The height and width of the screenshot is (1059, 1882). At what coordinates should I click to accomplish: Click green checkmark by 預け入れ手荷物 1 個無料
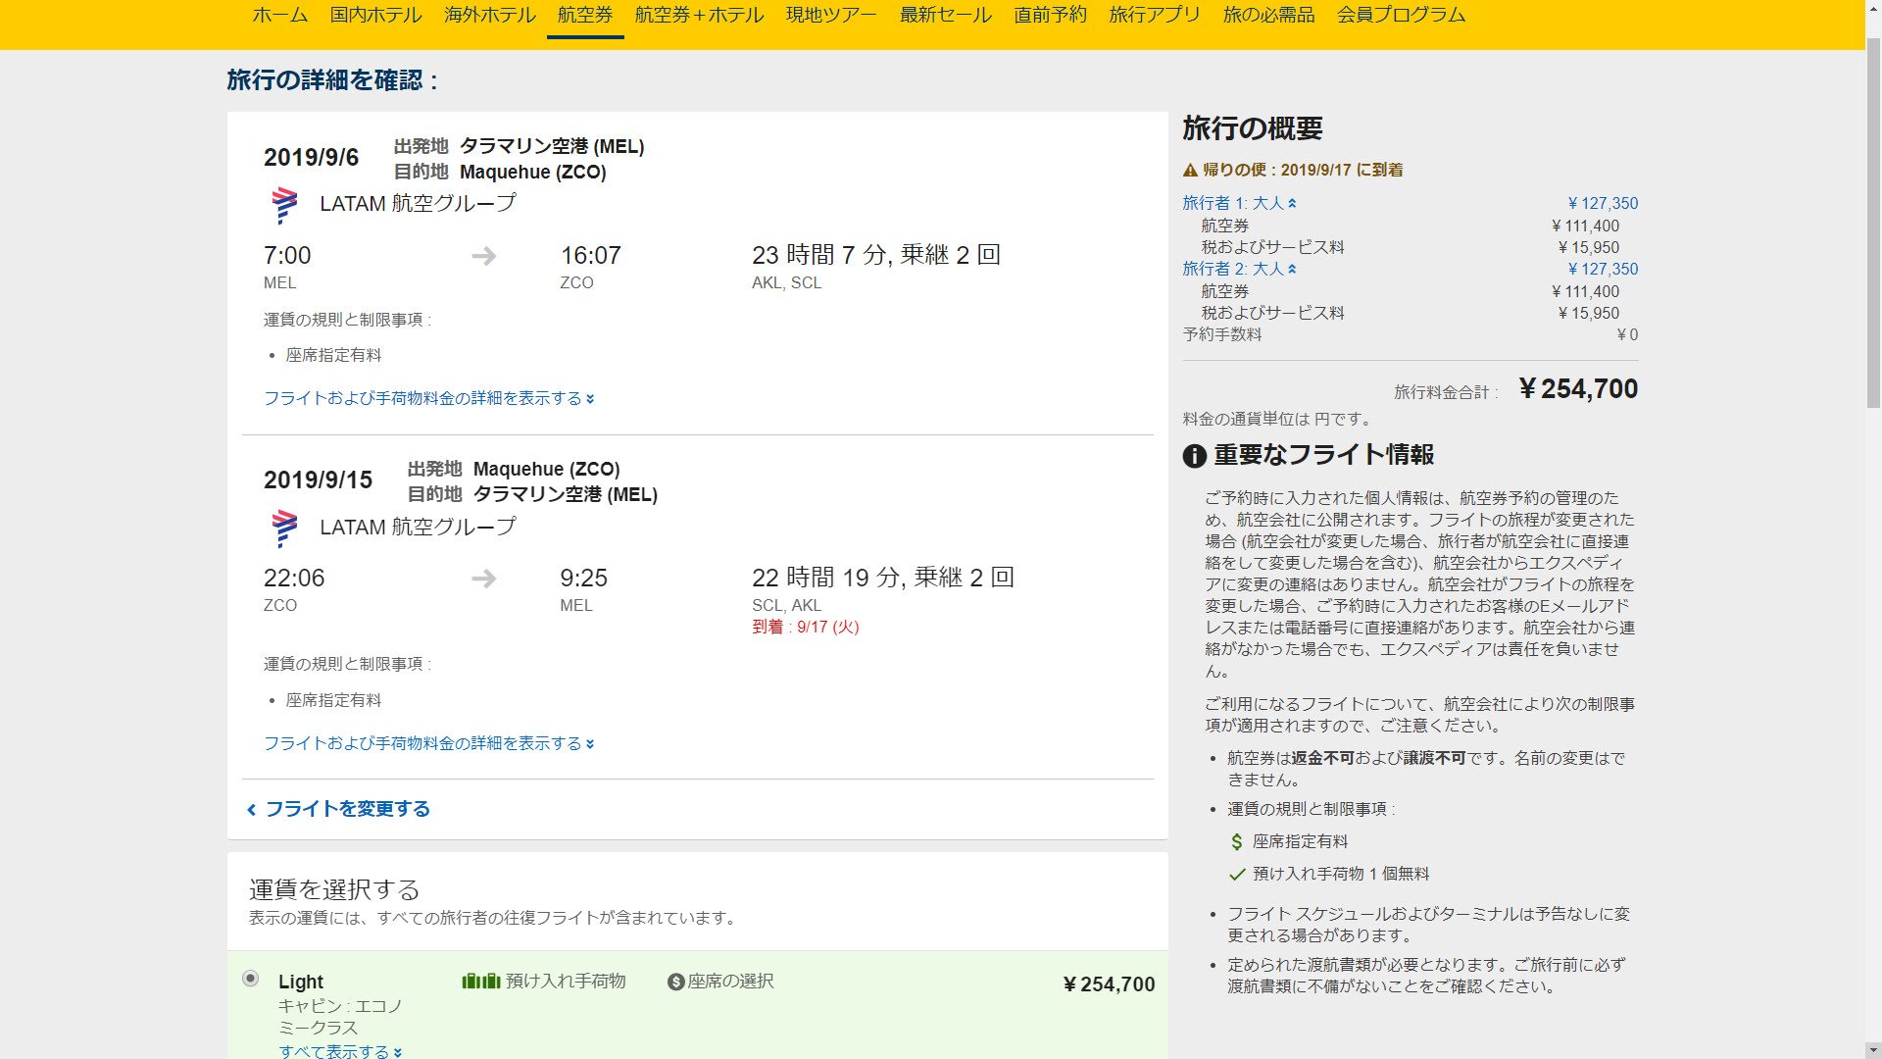(x=1237, y=875)
